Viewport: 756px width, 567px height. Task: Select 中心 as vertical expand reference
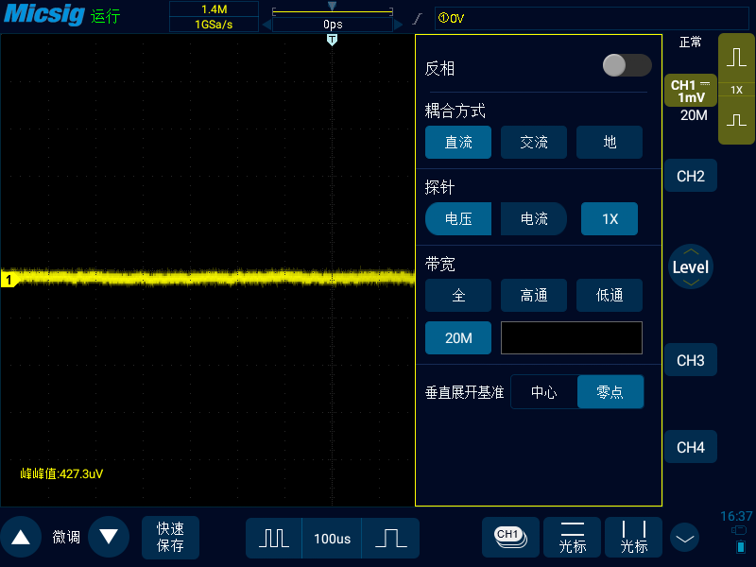point(545,391)
